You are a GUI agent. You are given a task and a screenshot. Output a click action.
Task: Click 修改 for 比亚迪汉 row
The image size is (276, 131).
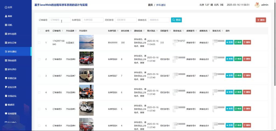pos(238,42)
